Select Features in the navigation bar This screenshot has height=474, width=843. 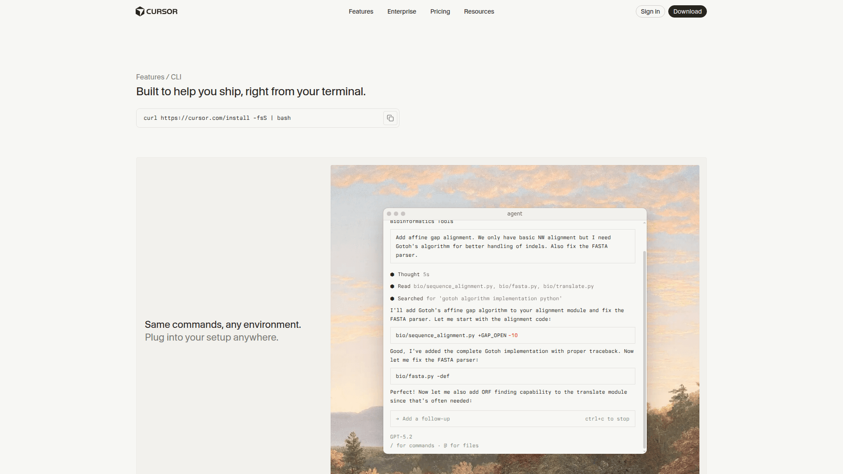click(361, 11)
